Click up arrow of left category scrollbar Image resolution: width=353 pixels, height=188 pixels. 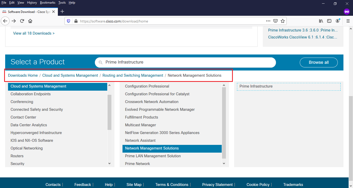click(109, 85)
